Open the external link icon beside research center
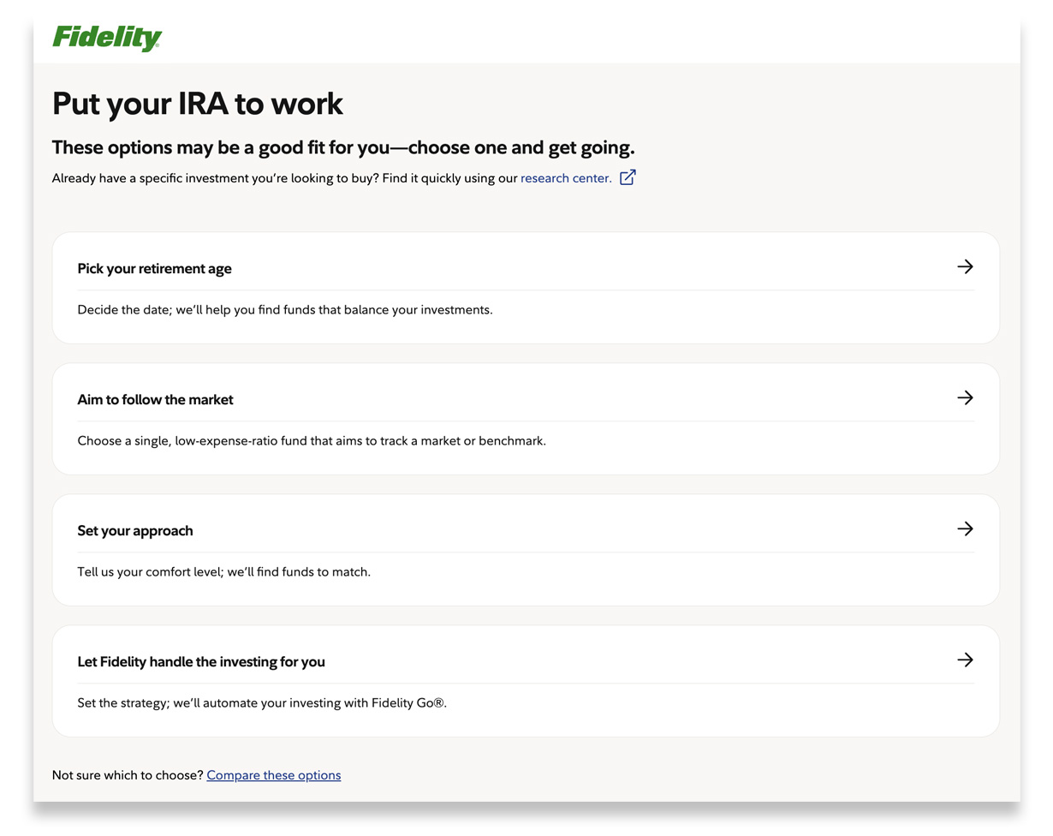The image size is (1053, 836). coord(628,178)
